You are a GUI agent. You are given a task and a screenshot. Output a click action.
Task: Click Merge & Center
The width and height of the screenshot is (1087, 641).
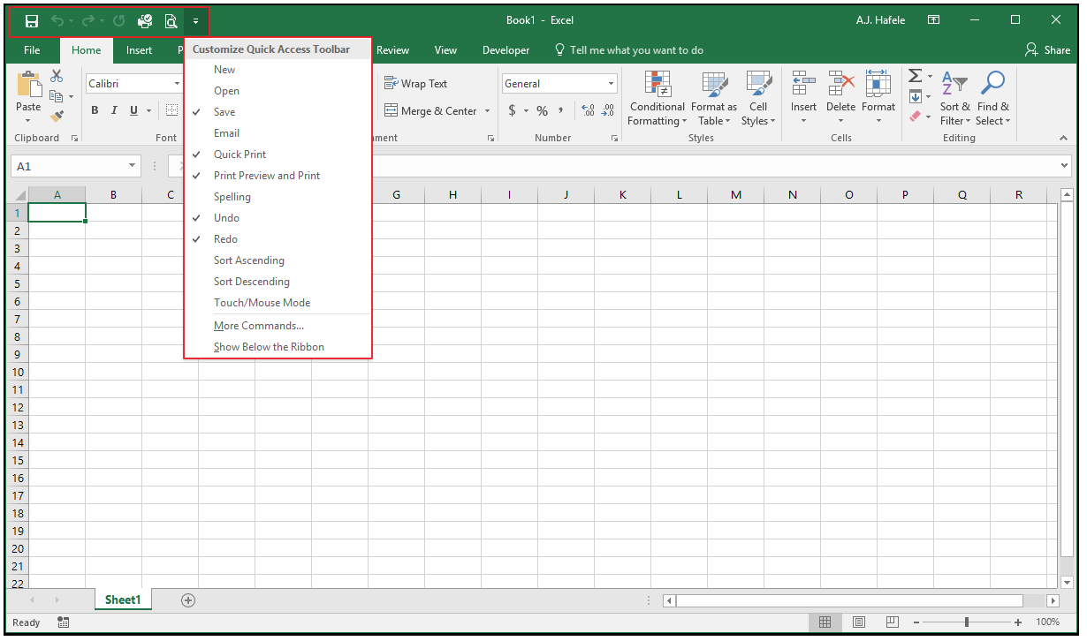[430, 111]
